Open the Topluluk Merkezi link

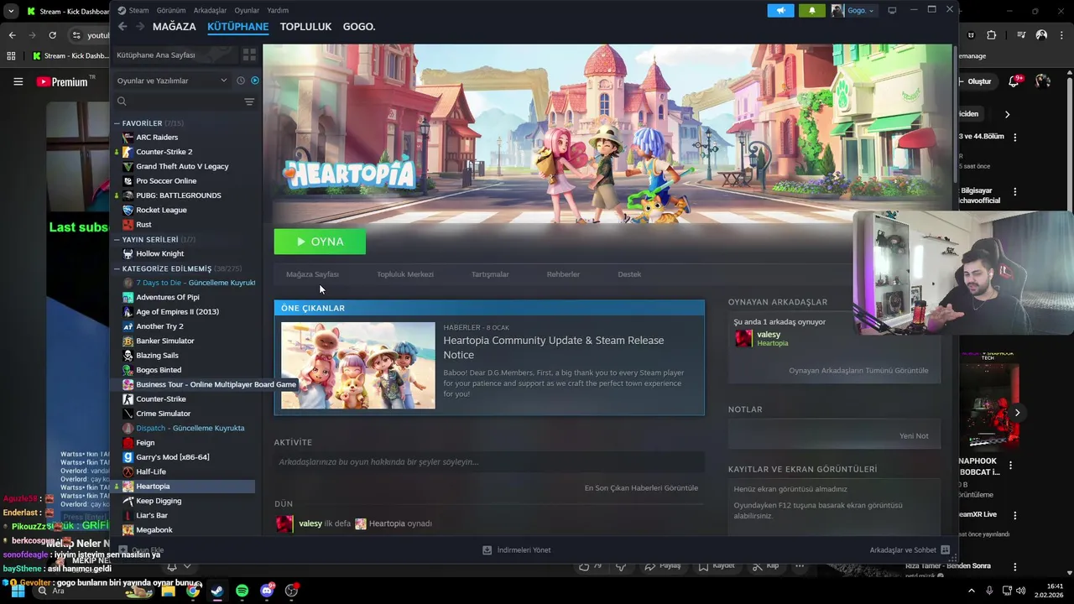(x=405, y=274)
